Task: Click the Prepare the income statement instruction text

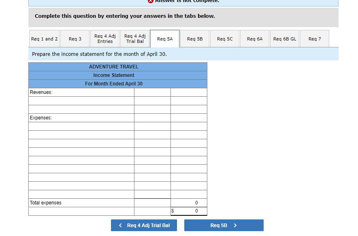Action: tap(99, 54)
